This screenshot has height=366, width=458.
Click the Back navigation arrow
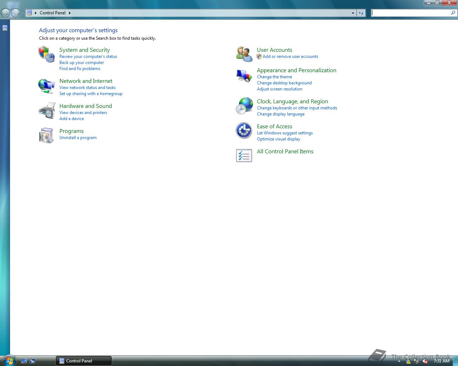pyautogui.click(x=5, y=13)
